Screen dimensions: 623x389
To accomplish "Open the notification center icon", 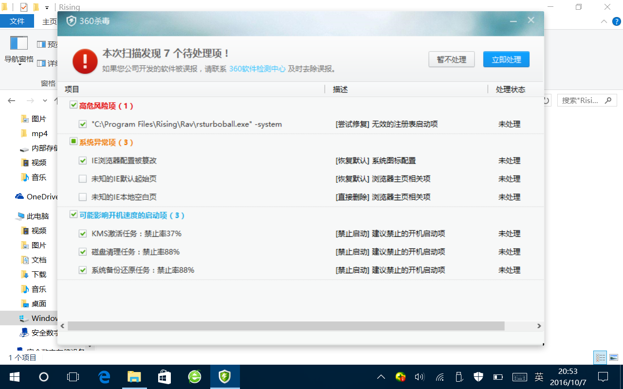I will (603, 377).
